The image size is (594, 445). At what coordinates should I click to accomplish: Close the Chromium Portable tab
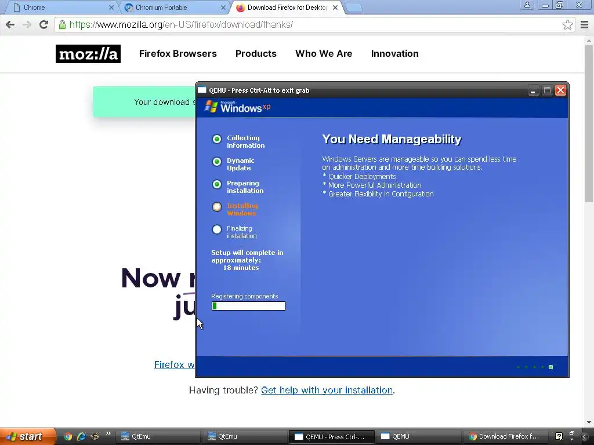coord(223,8)
